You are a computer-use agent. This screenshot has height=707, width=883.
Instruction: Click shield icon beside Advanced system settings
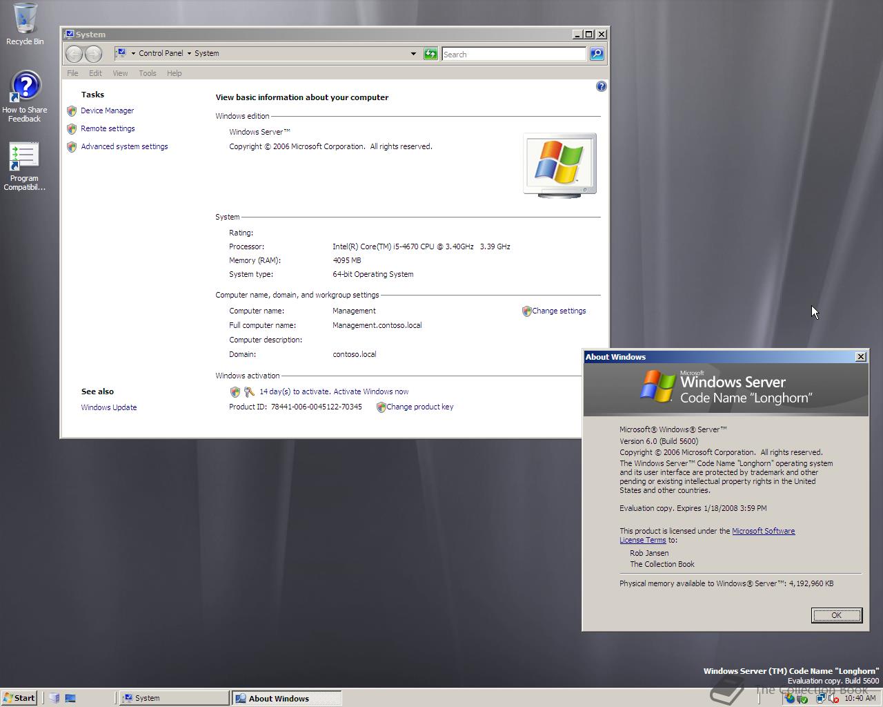[72, 146]
